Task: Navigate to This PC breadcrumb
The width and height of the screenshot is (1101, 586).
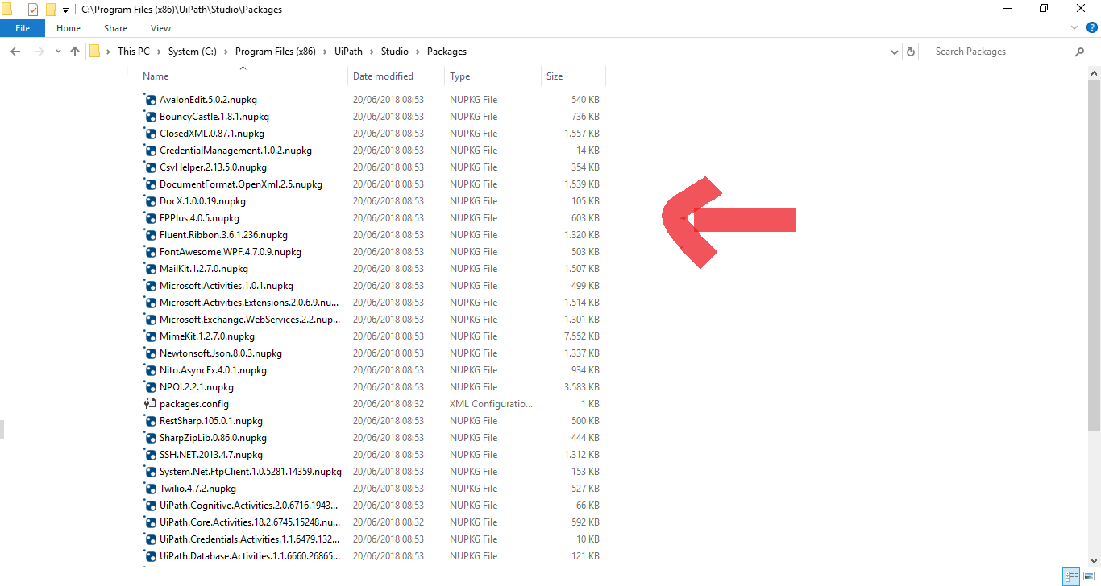Action: [134, 52]
